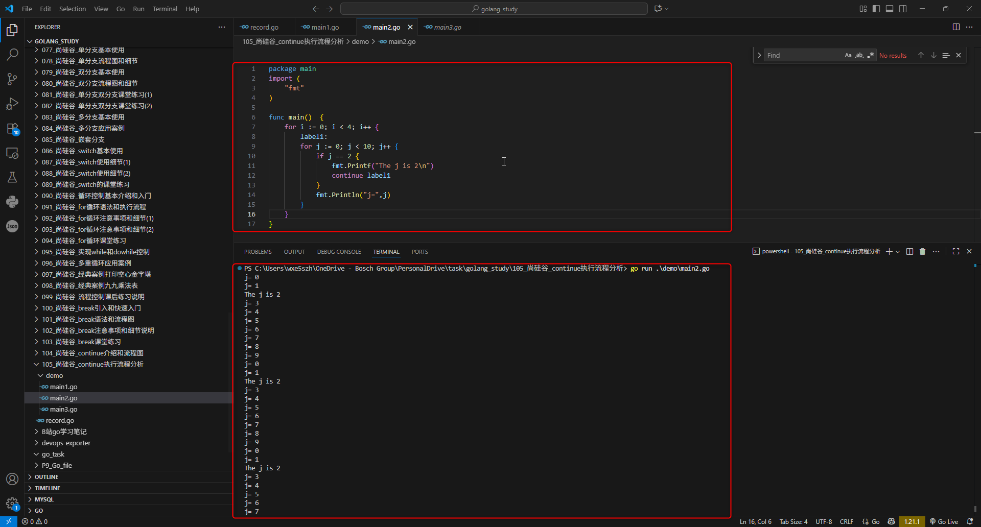981x527 pixels.
Task: Open the Extensions view
Action: point(12,128)
